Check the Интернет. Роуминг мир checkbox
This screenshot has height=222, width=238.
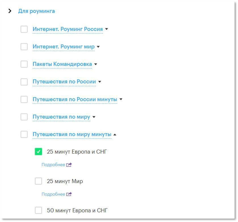click(24, 47)
